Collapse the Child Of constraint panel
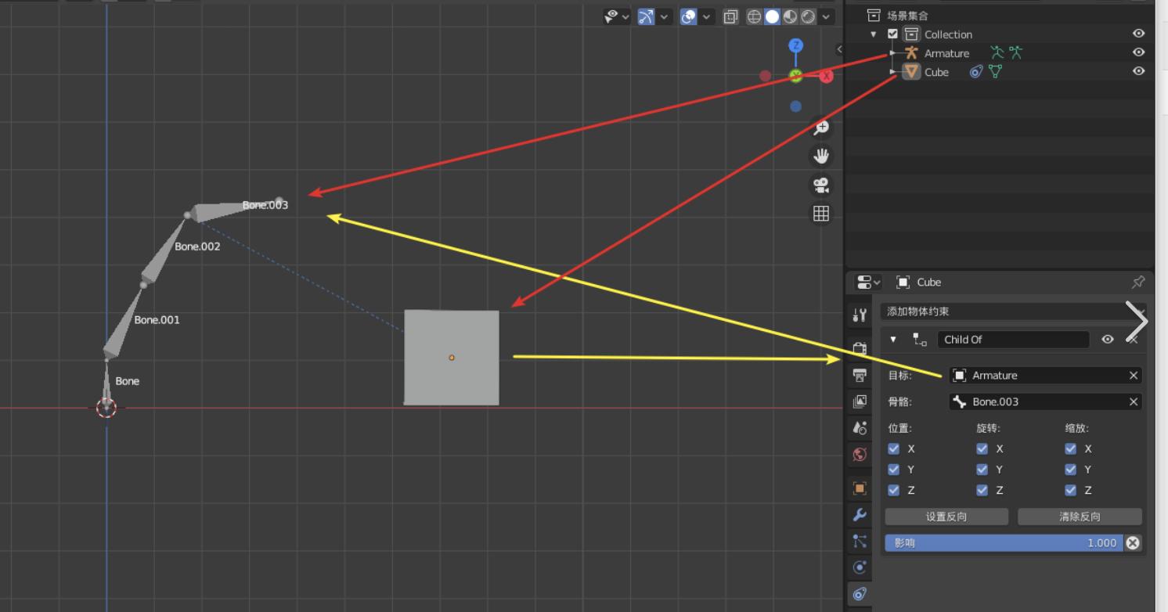 pyautogui.click(x=893, y=340)
